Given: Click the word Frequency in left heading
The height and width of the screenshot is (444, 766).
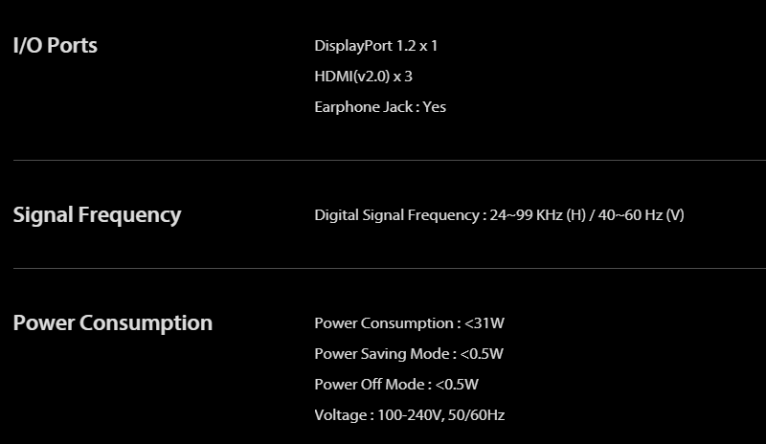Looking at the screenshot, I should [x=129, y=215].
